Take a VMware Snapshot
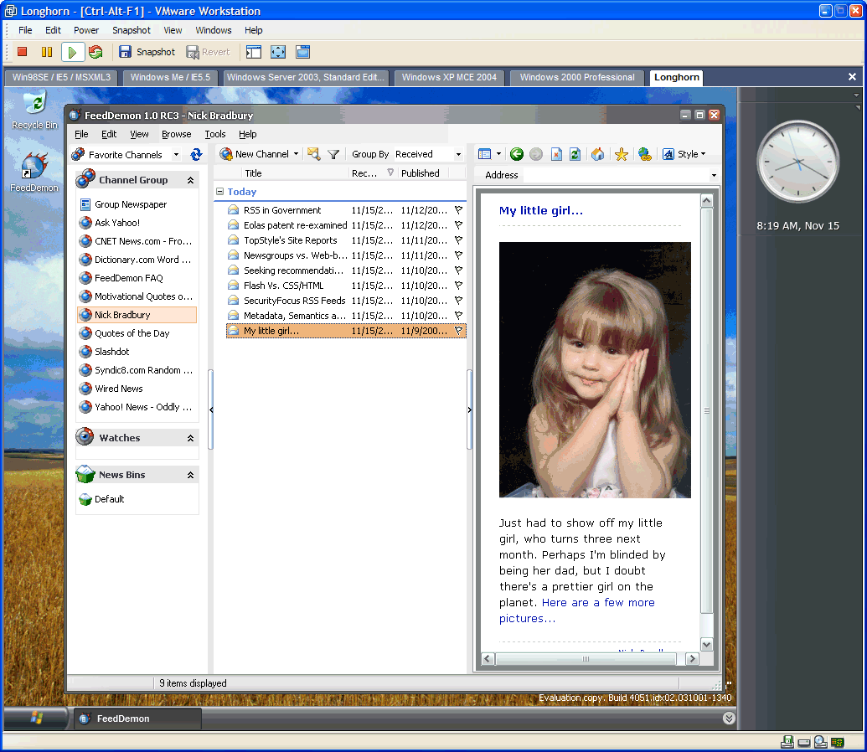867x752 pixels. point(147,52)
